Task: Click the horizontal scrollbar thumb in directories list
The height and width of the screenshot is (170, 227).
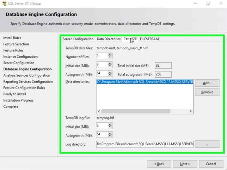Action: 136,111
